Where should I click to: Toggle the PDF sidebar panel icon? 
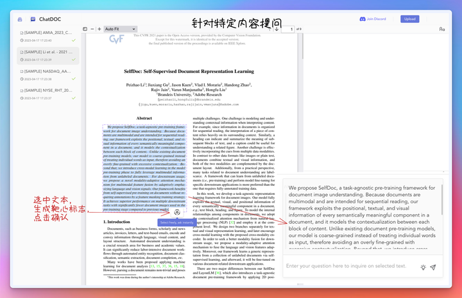point(85,29)
